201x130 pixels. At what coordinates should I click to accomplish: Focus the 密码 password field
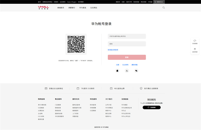[127, 44]
